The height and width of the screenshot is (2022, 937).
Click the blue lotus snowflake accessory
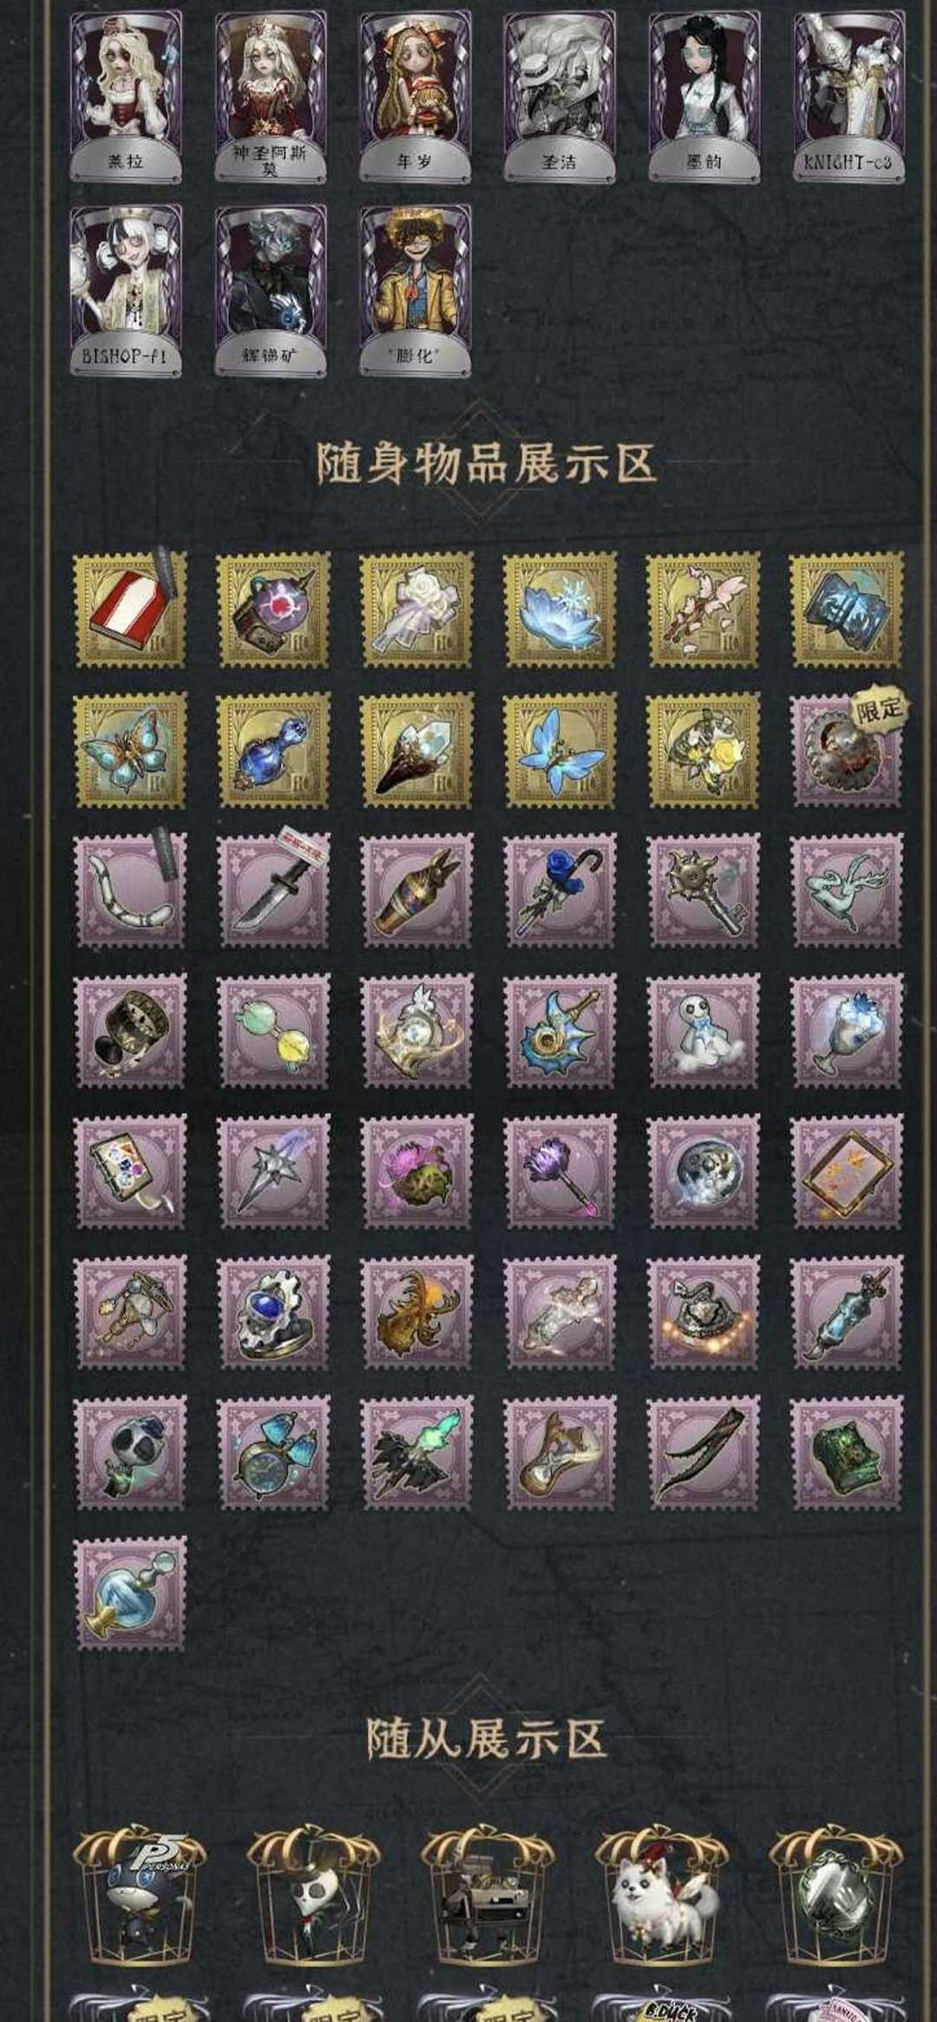[x=560, y=610]
